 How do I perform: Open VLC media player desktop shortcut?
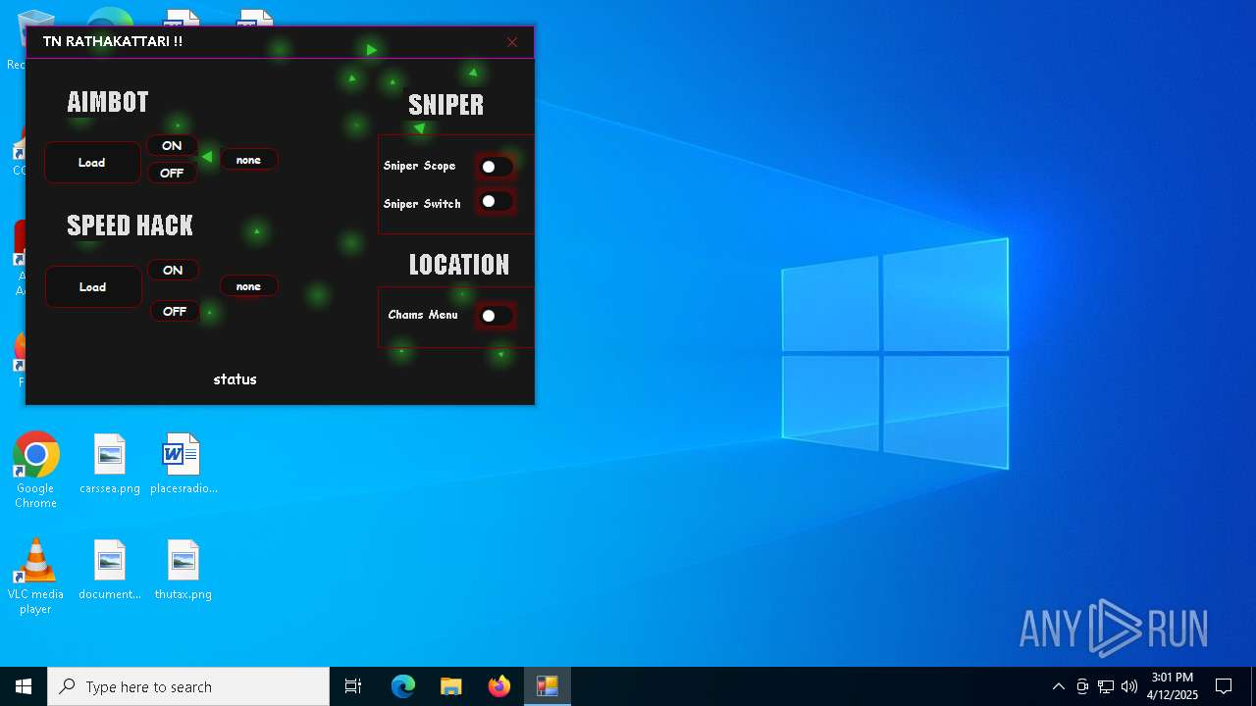(35, 577)
